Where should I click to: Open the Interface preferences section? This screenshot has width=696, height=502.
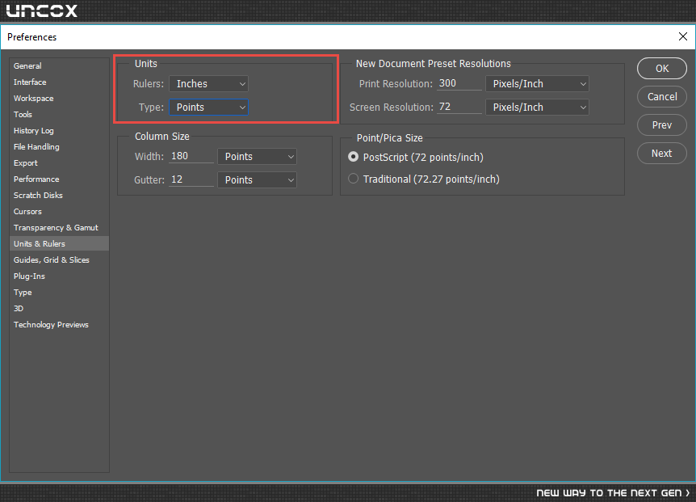pyautogui.click(x=59, y=82)
